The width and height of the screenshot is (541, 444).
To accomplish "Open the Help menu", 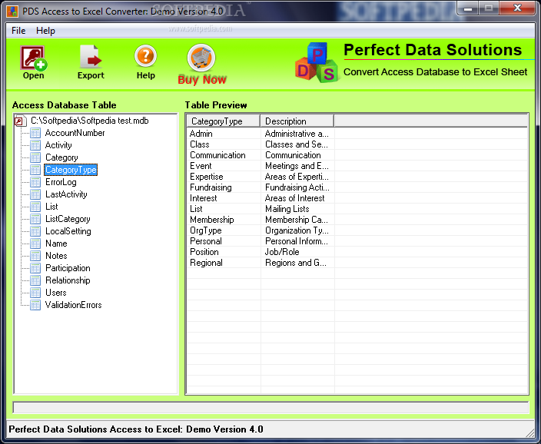I will (45, 31).
